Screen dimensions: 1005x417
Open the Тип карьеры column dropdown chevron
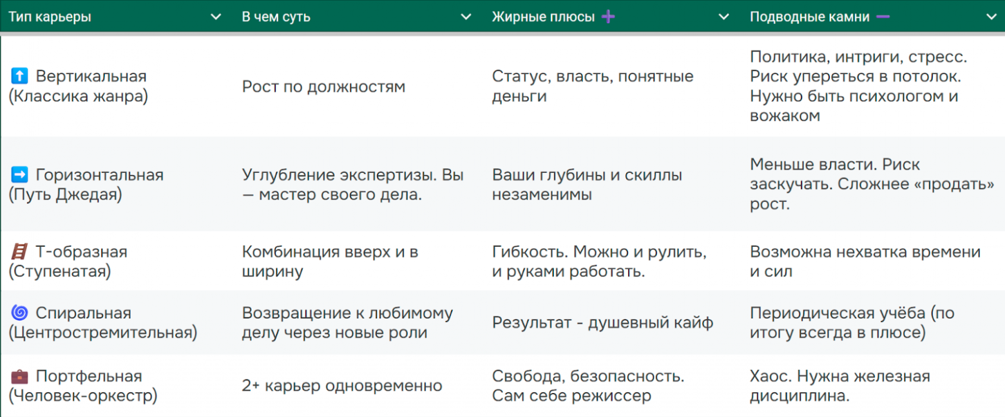point(215,17)
